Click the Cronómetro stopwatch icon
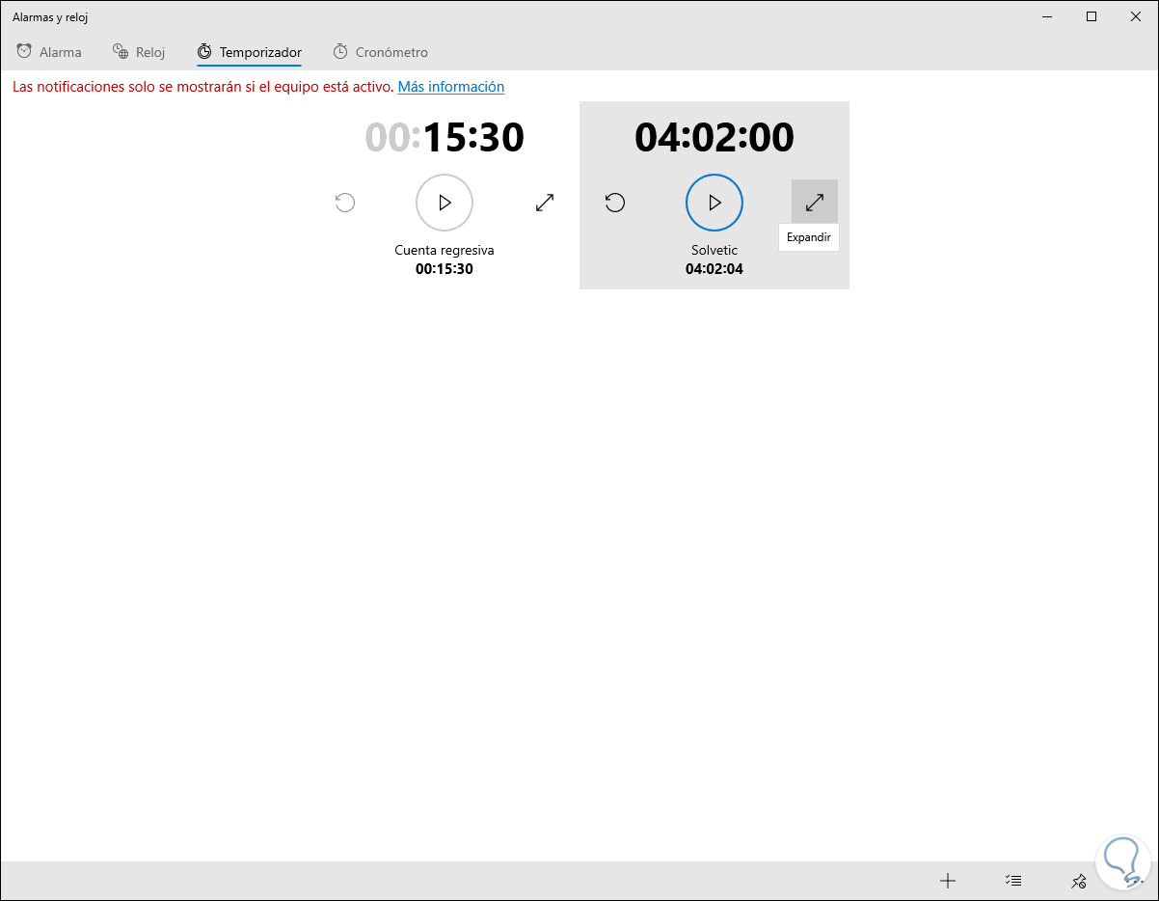Screen dimensions: 1159x901 [339, 51]
